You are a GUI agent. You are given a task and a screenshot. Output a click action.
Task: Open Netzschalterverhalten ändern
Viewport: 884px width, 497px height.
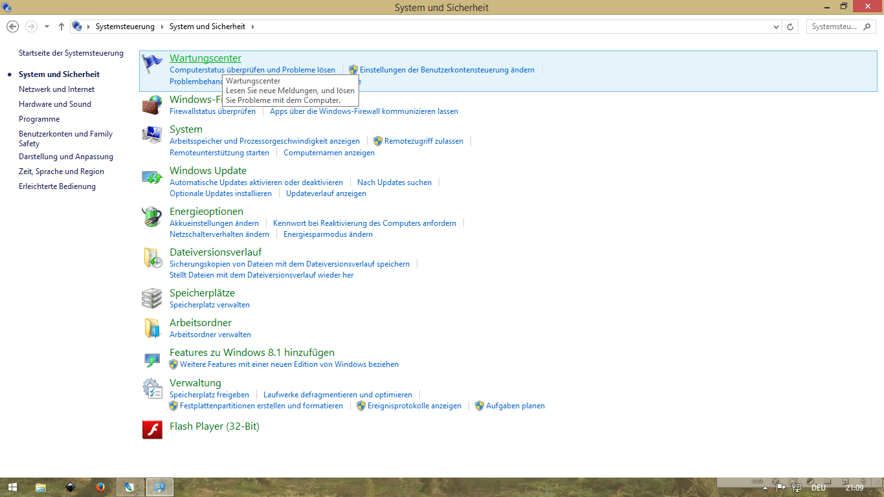[x=219, y=234]
